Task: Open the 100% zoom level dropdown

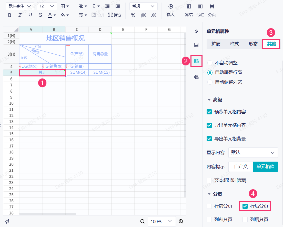Action: 161,221
